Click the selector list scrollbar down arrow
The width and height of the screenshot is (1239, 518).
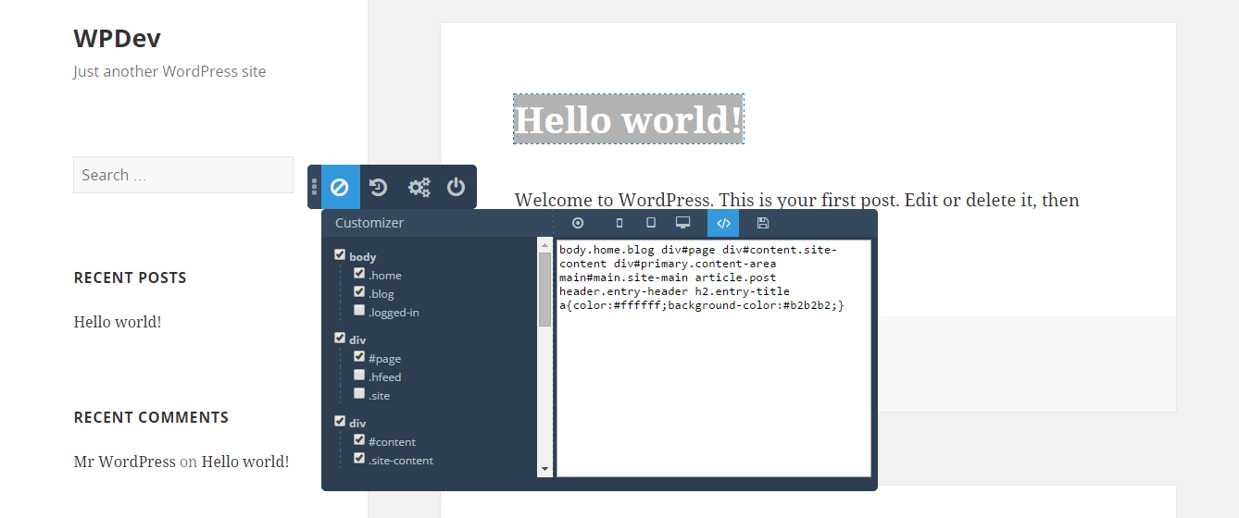(544, 470)
